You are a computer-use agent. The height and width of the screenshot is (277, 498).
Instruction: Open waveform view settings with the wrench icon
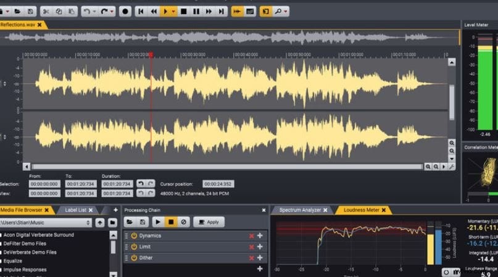coord(452,167)
